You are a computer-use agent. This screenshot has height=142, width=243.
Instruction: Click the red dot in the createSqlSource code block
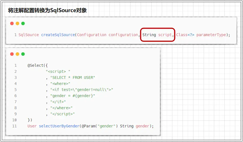click(x=12, y=23)
